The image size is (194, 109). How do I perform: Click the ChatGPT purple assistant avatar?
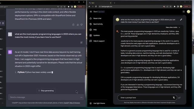pyautogui.click(x=10, y=52)
